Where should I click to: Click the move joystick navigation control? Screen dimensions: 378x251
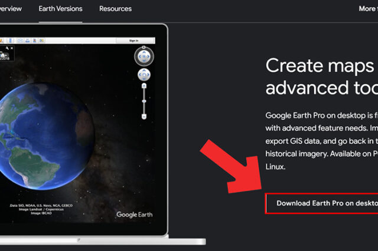[x=144, y=75]
